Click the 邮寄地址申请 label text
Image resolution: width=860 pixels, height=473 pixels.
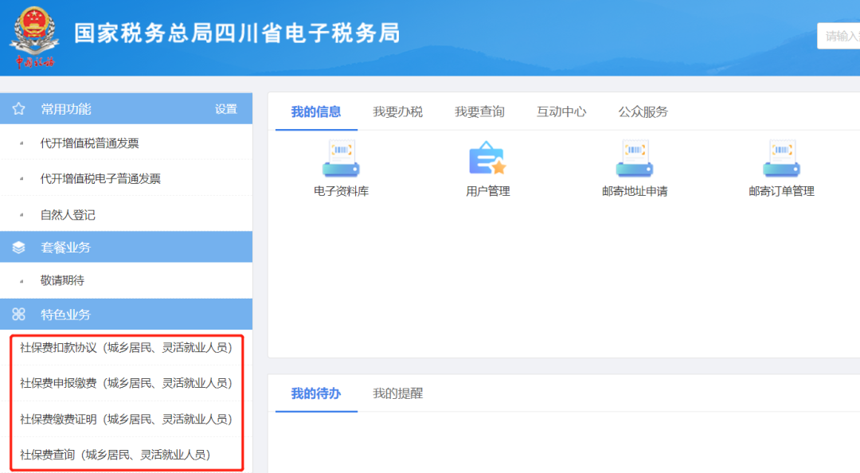click(x=635, y=191)
